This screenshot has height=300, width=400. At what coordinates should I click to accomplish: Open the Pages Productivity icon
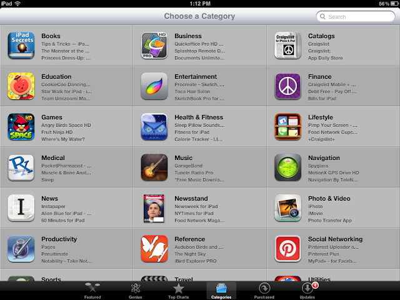pos(21,249)
